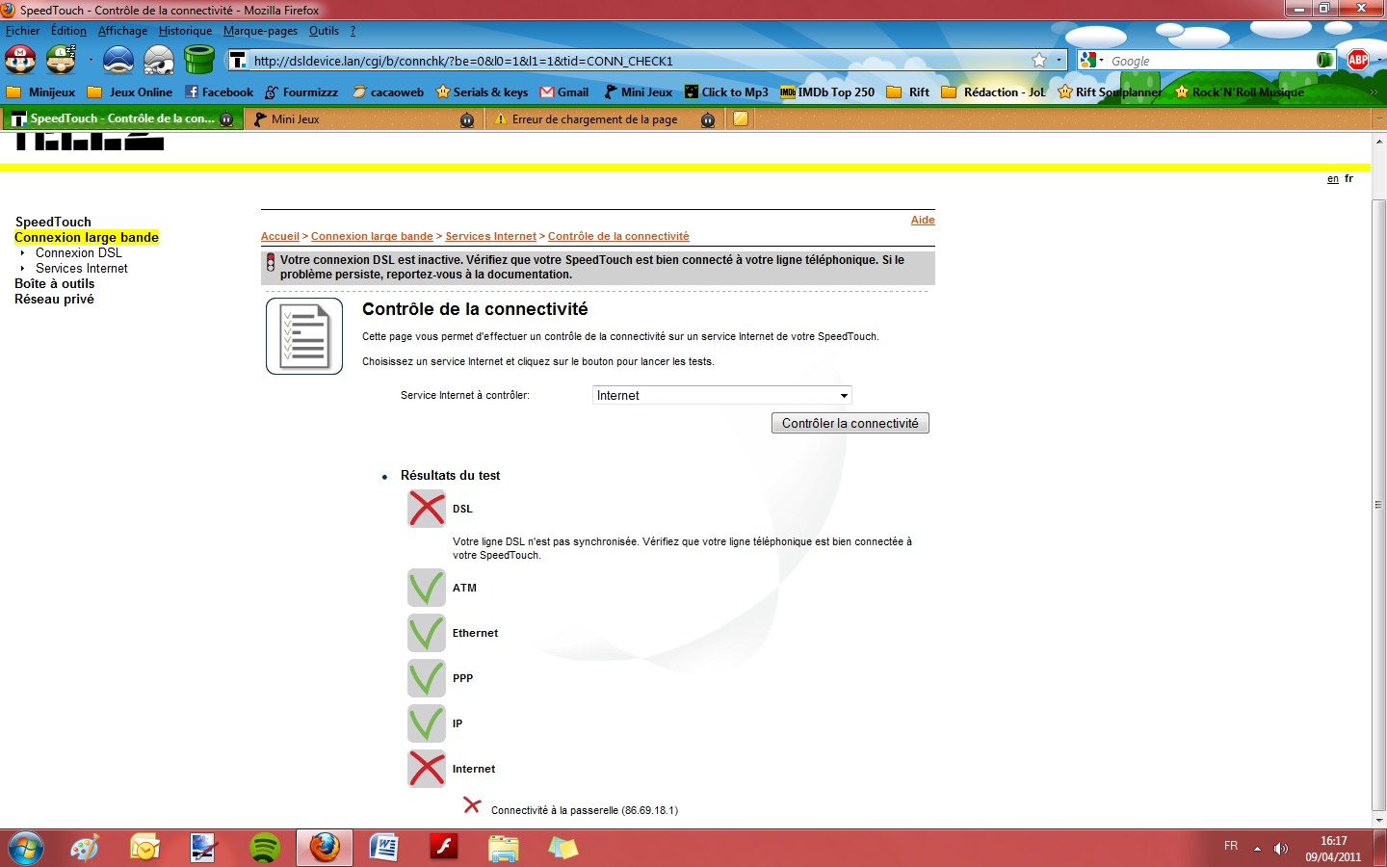Open the Marque-pages menu
Viewport: 1387px width, 867px height.
pyautogui.click(x=260, y=31)
